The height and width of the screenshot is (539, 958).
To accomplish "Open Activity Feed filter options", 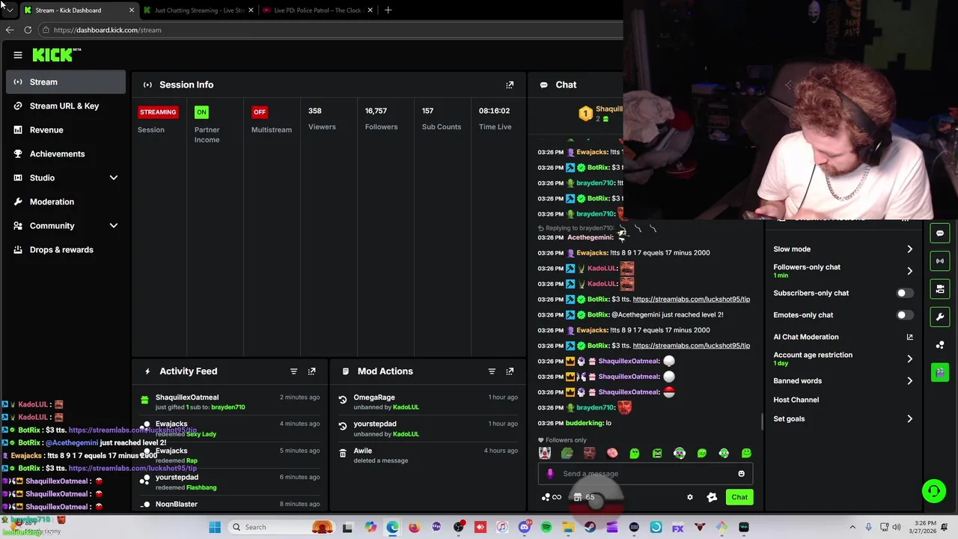I will (293, 371).
